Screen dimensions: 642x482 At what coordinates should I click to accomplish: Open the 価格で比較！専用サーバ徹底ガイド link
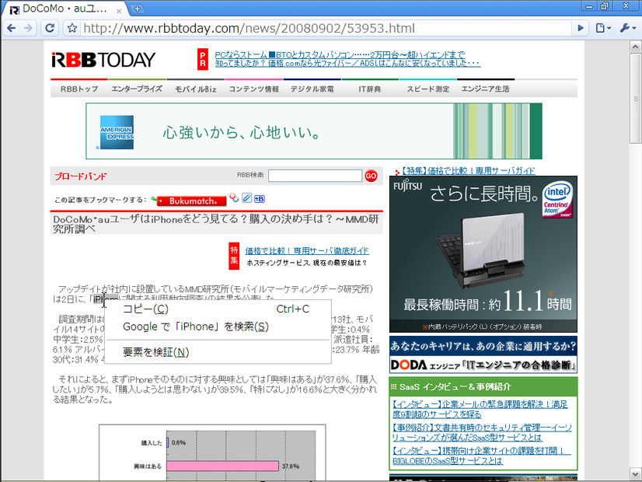(x=307, y=250)
